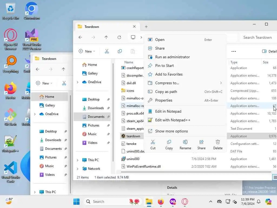The image size is (277, 208).
Task: Expand address bar path chevron
Action: point(141,37)
